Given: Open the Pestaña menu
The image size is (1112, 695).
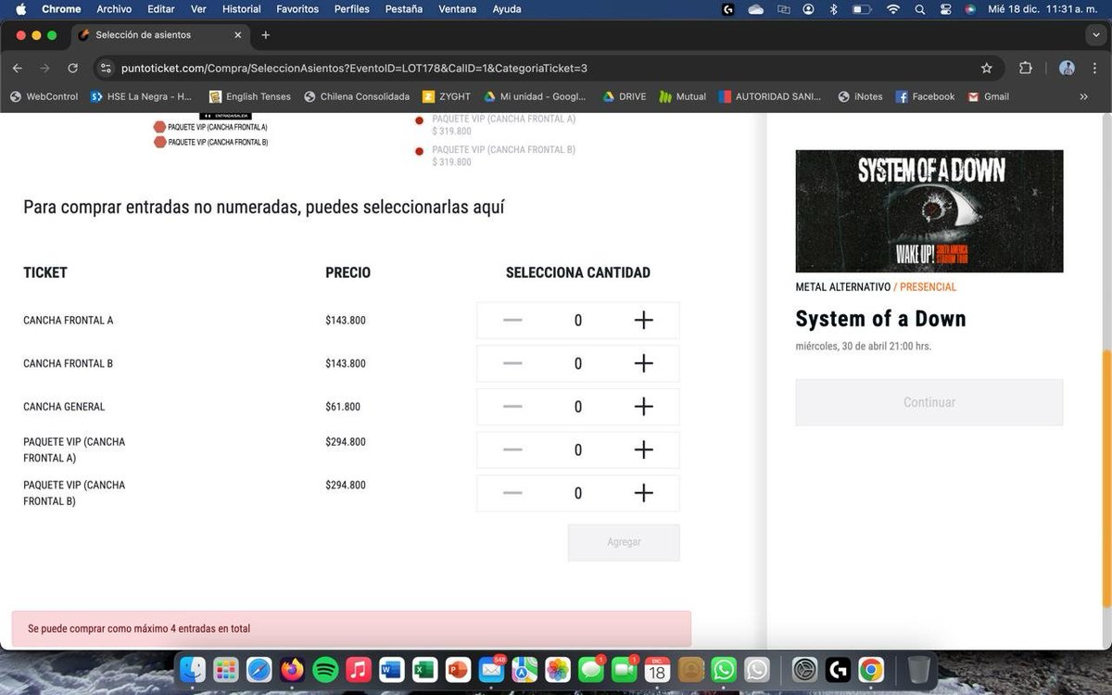Looking at the screenshot, I should click(x=403, y=9).
